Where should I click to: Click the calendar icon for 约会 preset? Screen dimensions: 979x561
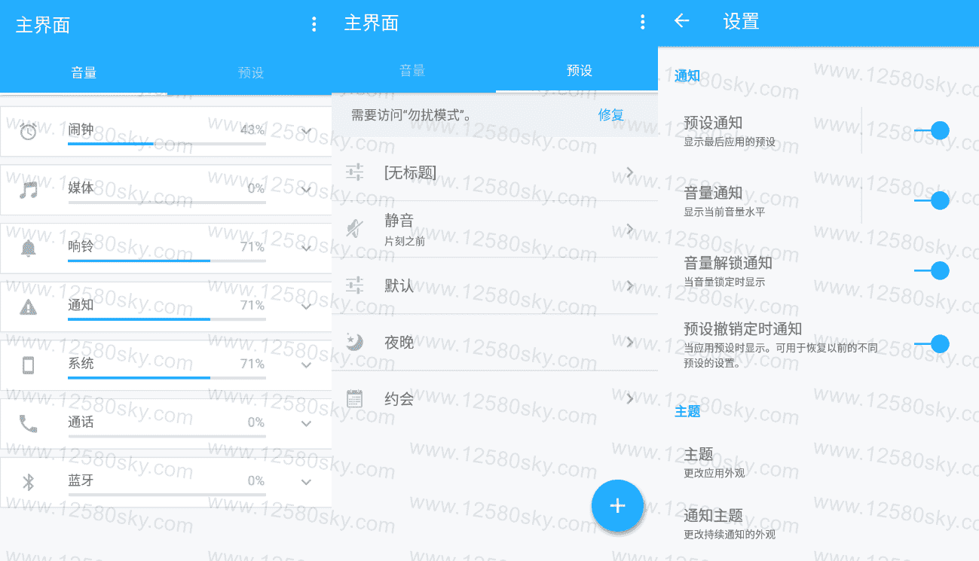[x=354, y=398]
